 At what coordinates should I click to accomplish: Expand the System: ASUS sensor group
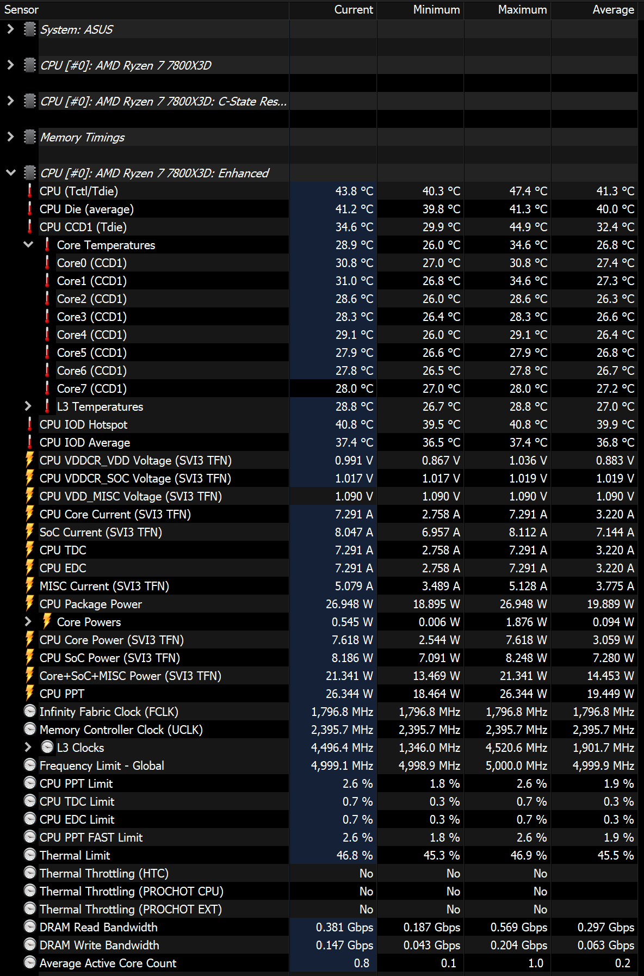coord(10,29)
